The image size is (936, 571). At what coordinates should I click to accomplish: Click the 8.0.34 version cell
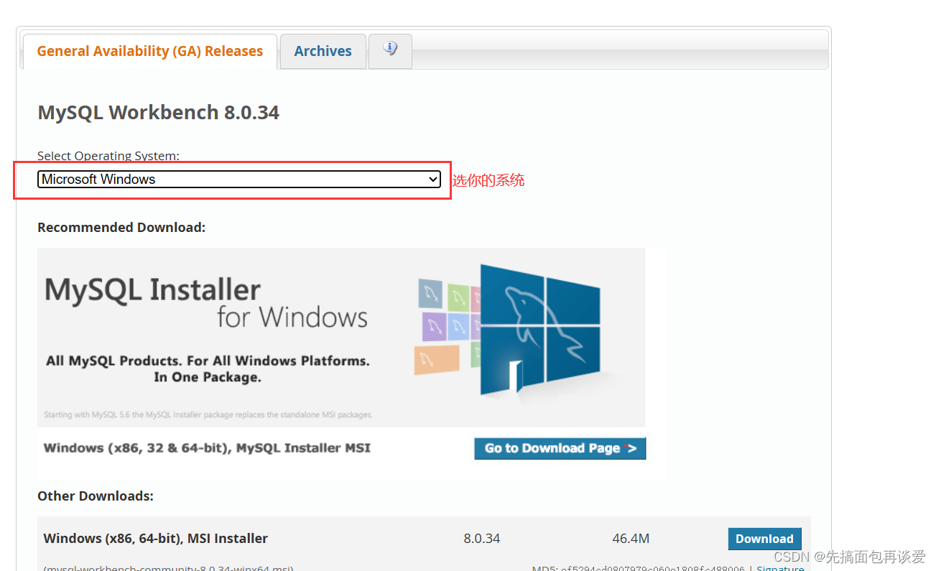click(482, 539)
